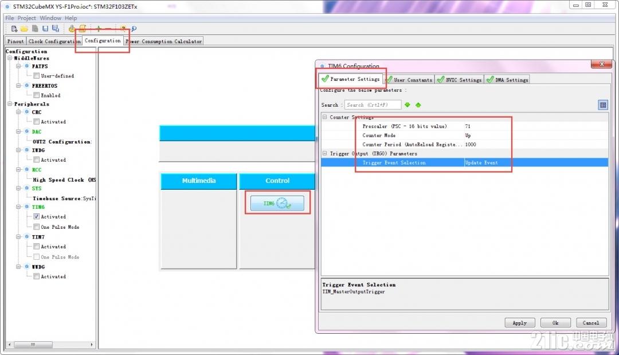Click the DAC peripheral gear icon
Viewport: 619px width, 355px height.
point(27,131)
